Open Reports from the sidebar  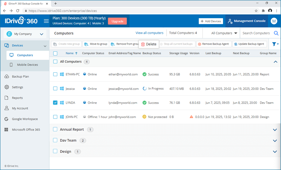[17, 98]
